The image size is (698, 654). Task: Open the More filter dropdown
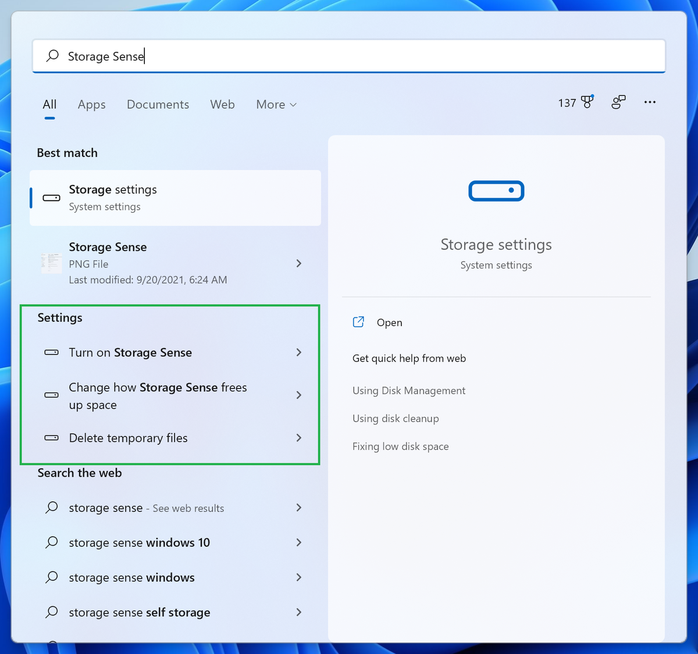click(276, 105)
